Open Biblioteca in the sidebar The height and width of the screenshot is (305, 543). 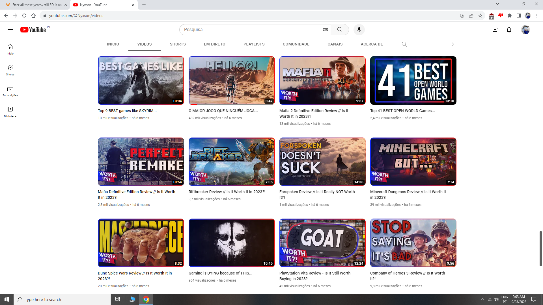10,112
